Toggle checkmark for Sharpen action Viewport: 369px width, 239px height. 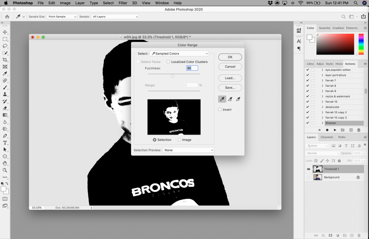308,123
